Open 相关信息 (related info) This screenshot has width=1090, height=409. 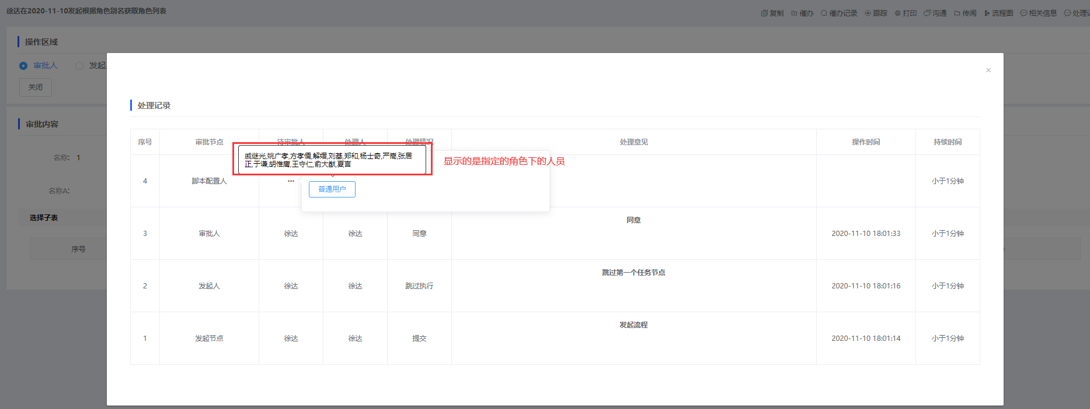1038,13
